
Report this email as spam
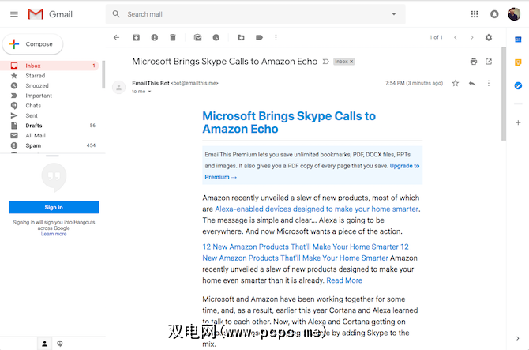pyautogui.click(x=154, y=37)
